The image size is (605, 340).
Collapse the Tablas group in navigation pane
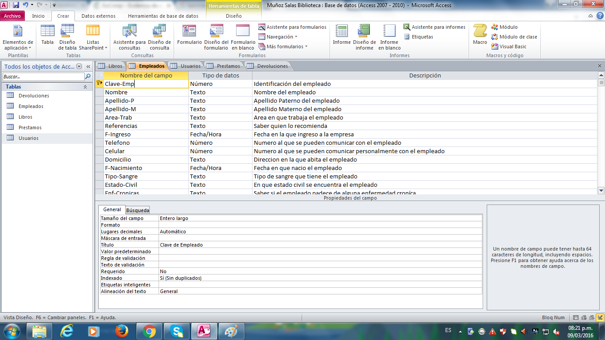(x=85, y=87)
